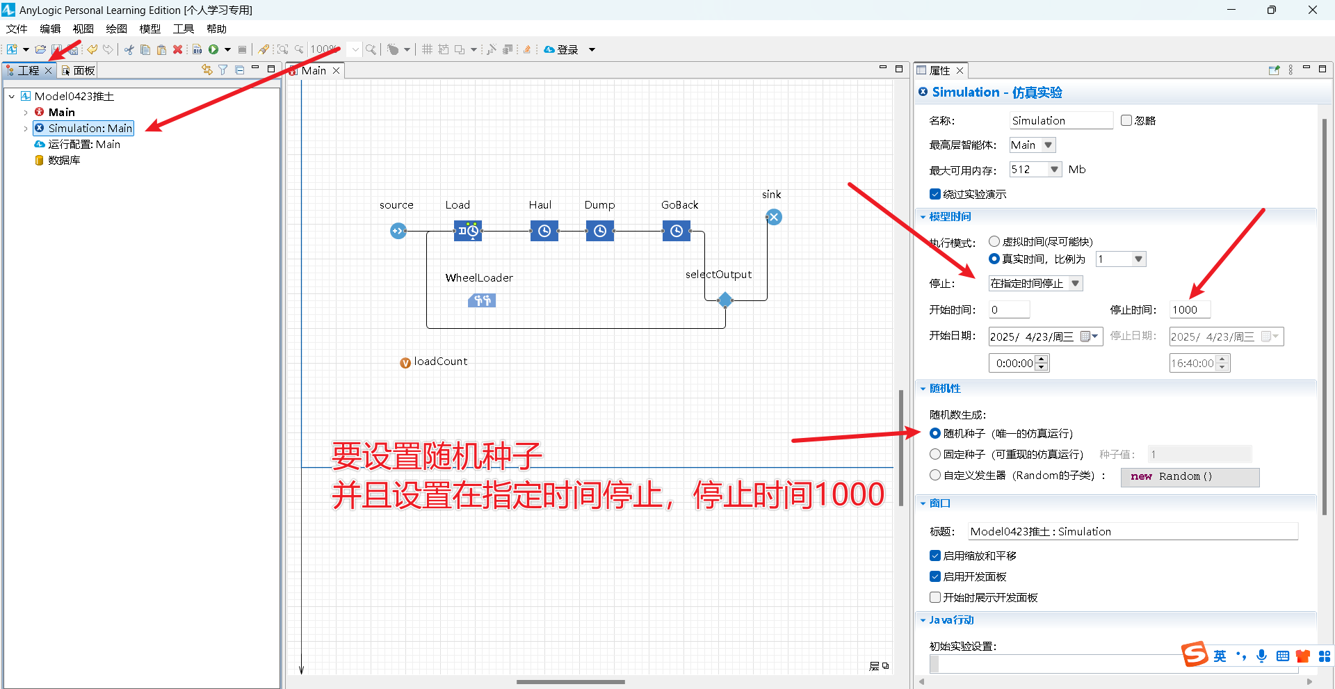Uncheck 绕过实验演示 checkbox
This screenshot has height=689, width=1335.
point(935,194)
